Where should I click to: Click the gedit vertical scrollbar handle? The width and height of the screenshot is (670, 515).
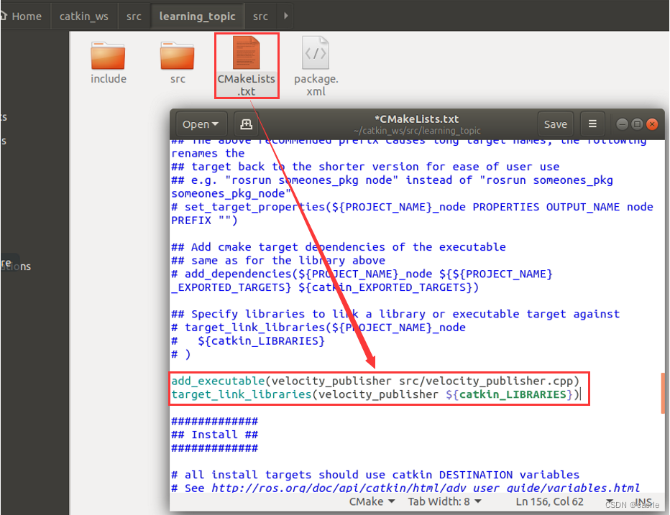point(662,393)
